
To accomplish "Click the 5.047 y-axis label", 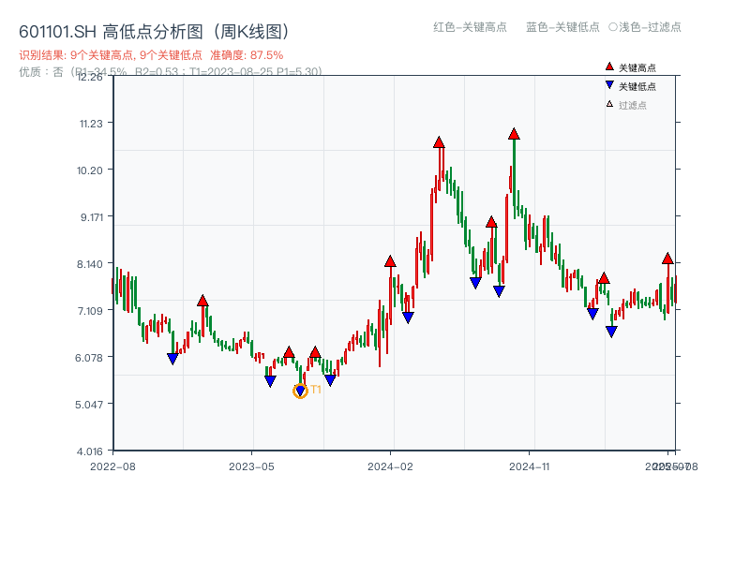I will pyautogui.click(x=89, y=405).
